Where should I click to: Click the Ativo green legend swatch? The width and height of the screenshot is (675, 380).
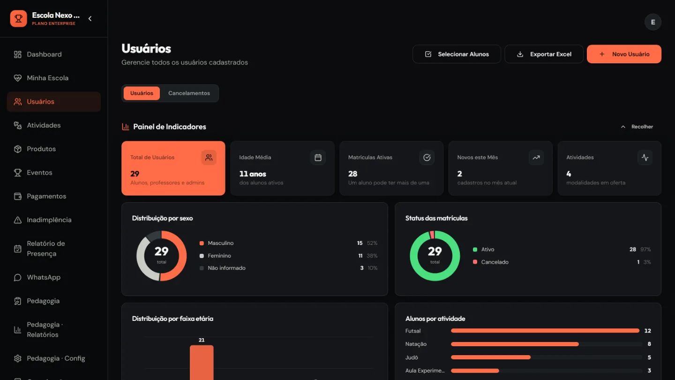(x=475, y=250)
